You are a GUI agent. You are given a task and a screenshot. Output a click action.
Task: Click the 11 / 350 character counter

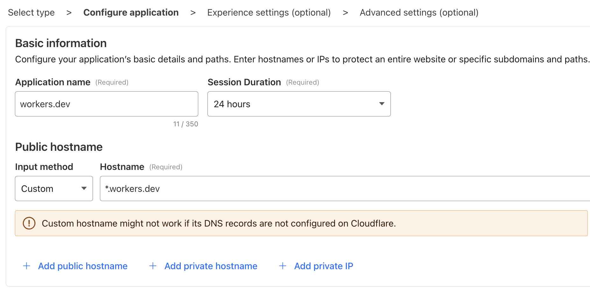[186, 124]
